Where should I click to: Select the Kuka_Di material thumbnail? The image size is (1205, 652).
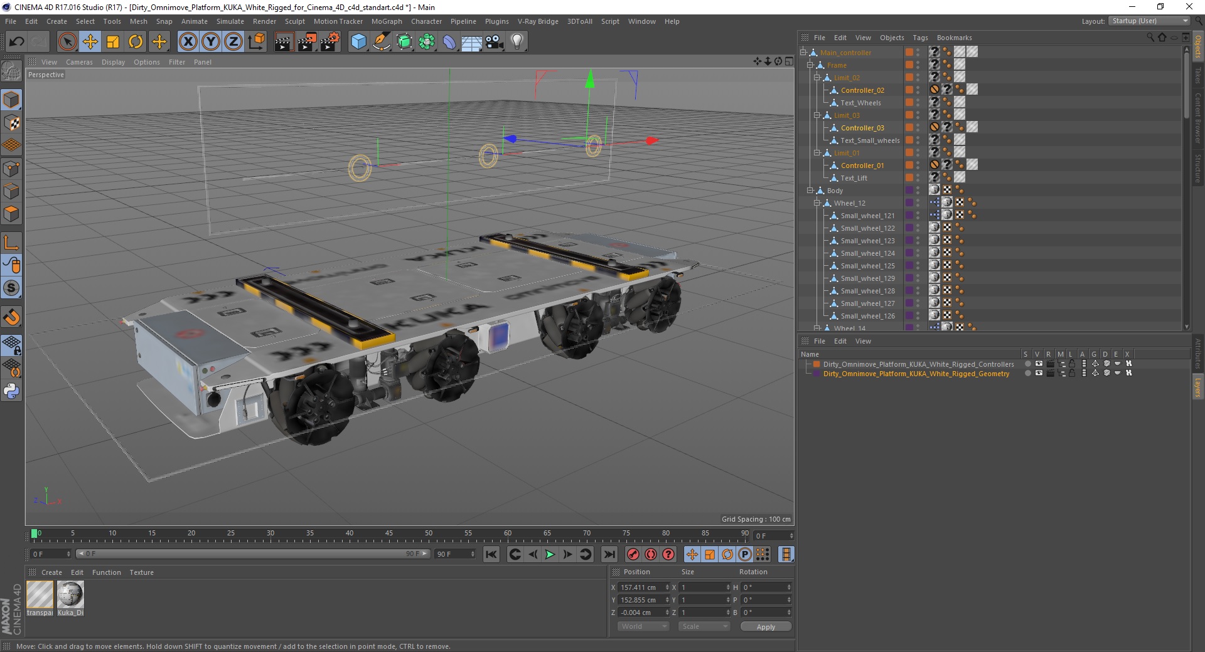pos(70,594)
